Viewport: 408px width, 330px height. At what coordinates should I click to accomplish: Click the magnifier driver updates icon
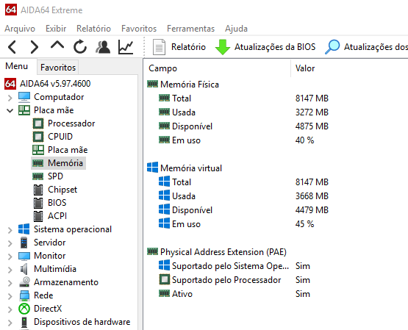click(332, 47)
